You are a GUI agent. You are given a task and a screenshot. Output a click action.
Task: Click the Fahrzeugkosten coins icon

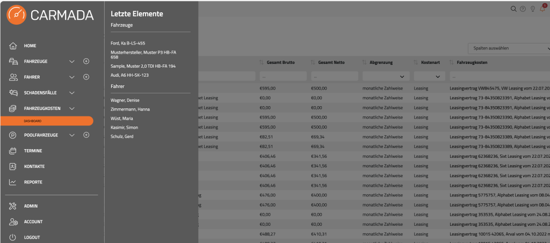tap(13, 108)
